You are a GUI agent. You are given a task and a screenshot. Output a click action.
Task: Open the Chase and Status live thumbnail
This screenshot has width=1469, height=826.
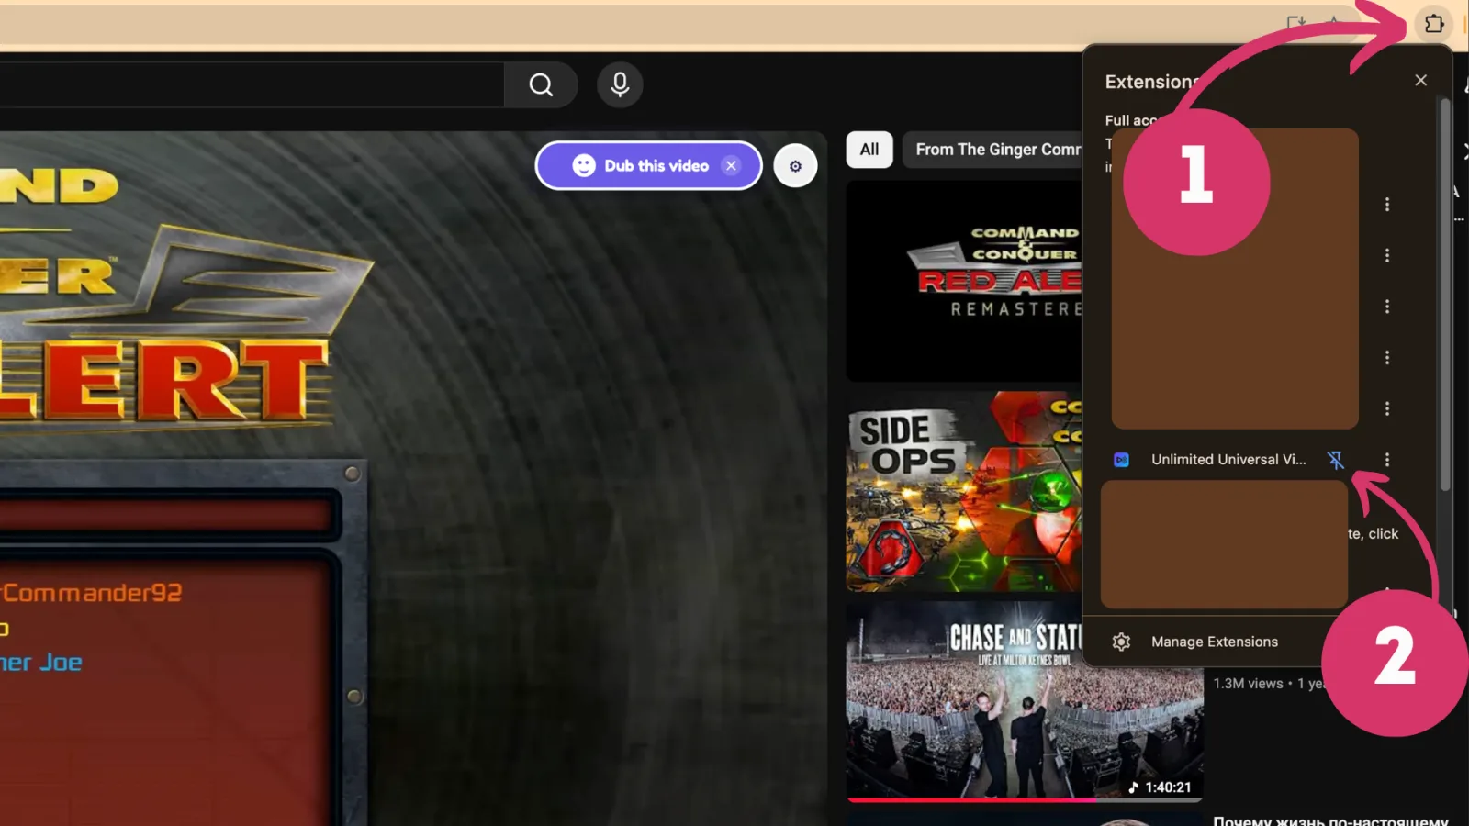pos(1024,701)
